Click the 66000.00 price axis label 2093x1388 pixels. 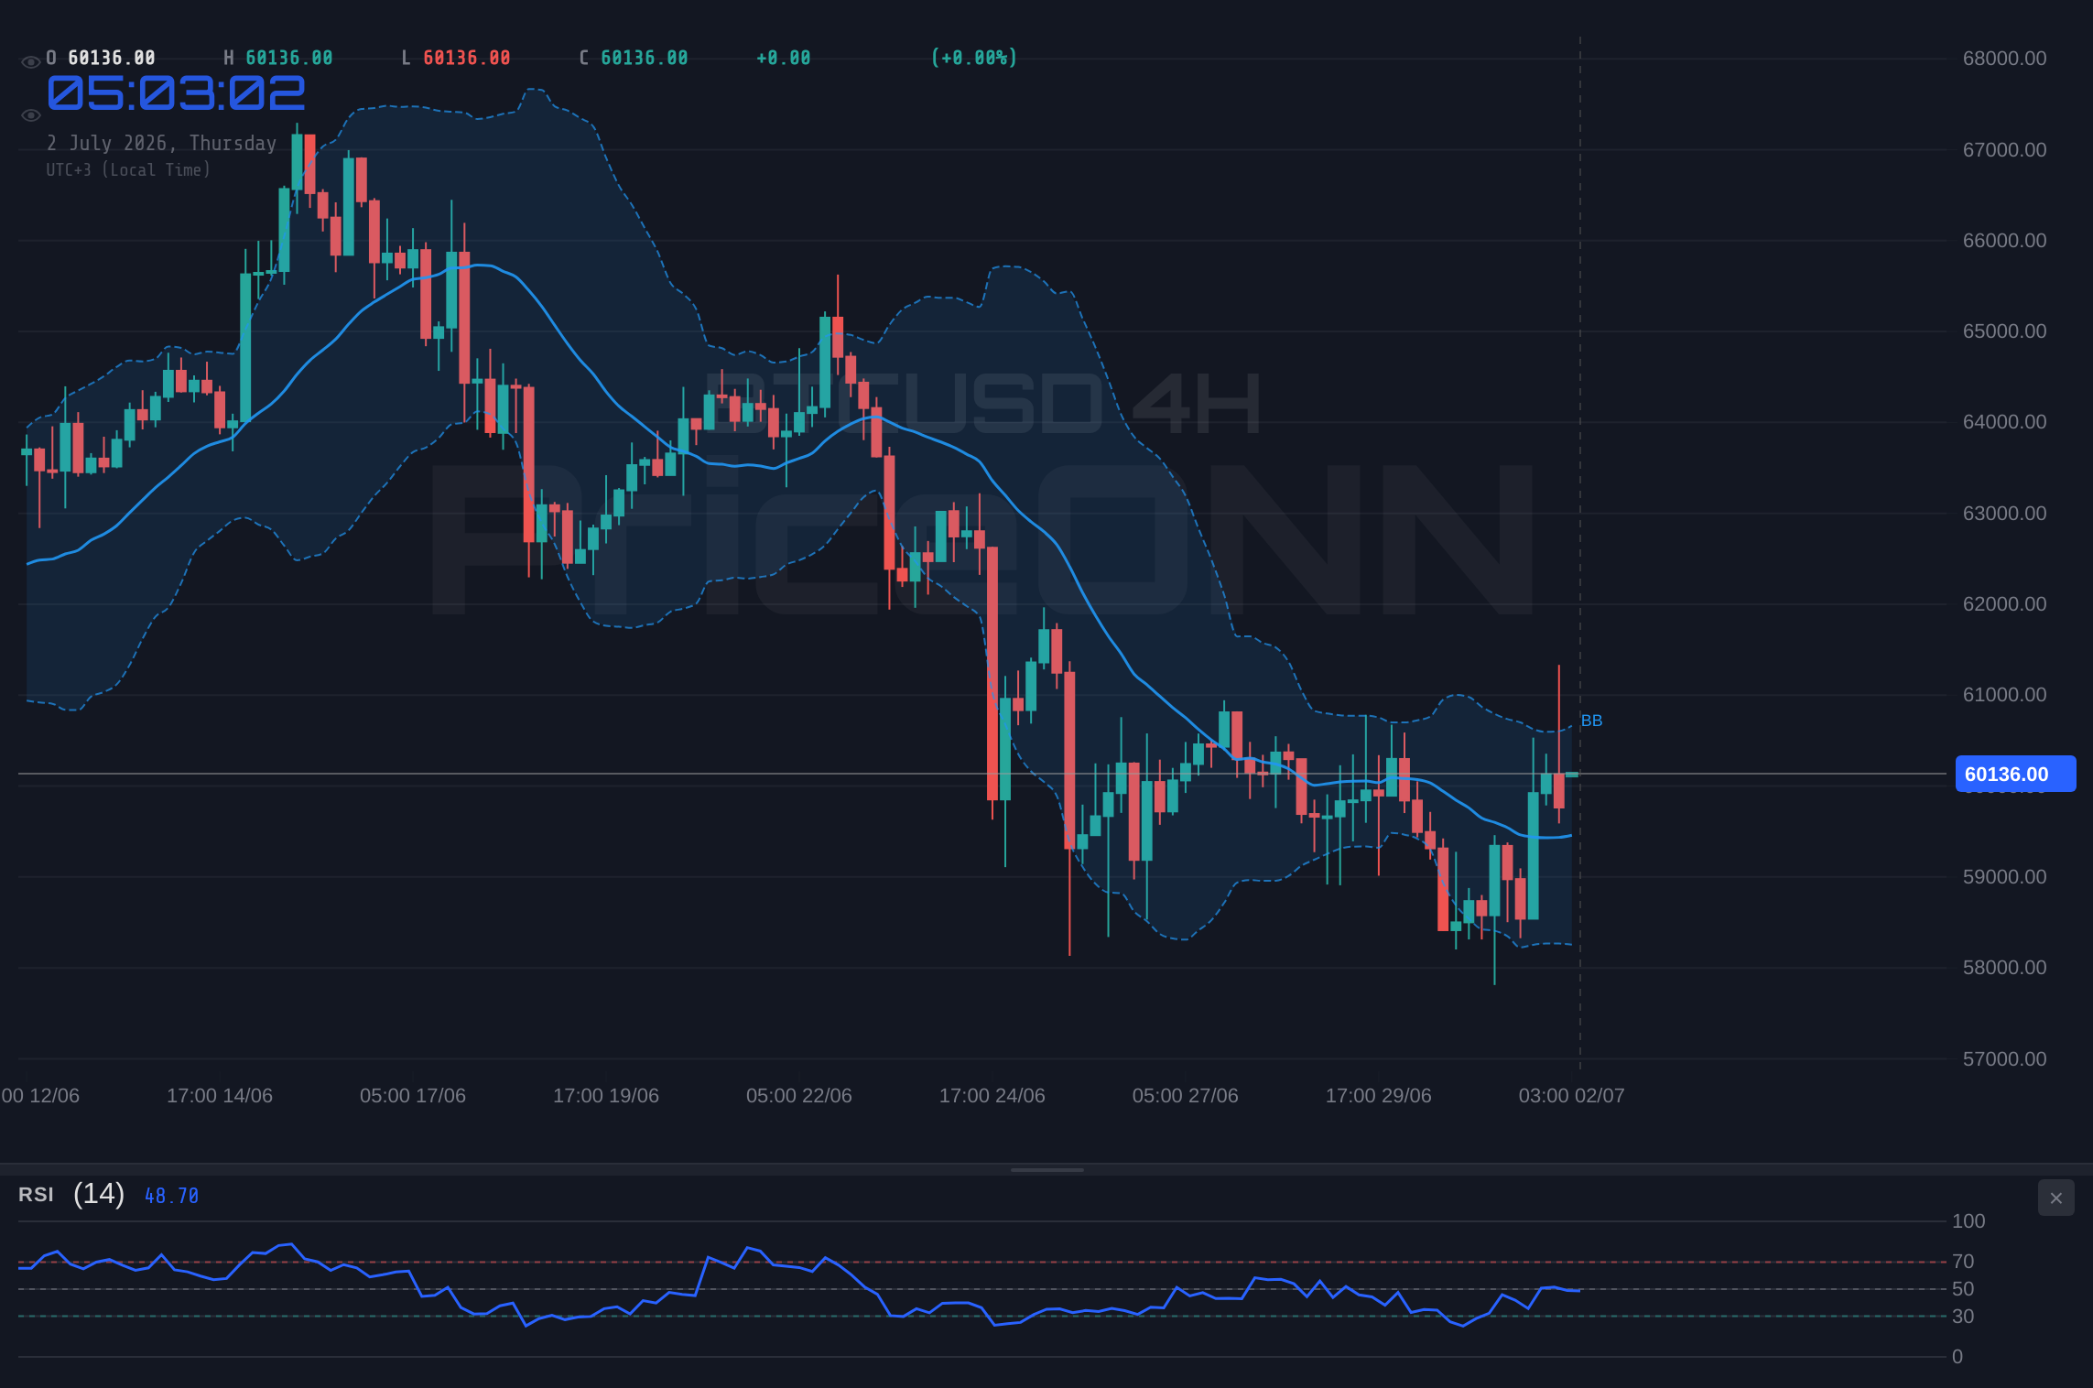click(2004, 241)
